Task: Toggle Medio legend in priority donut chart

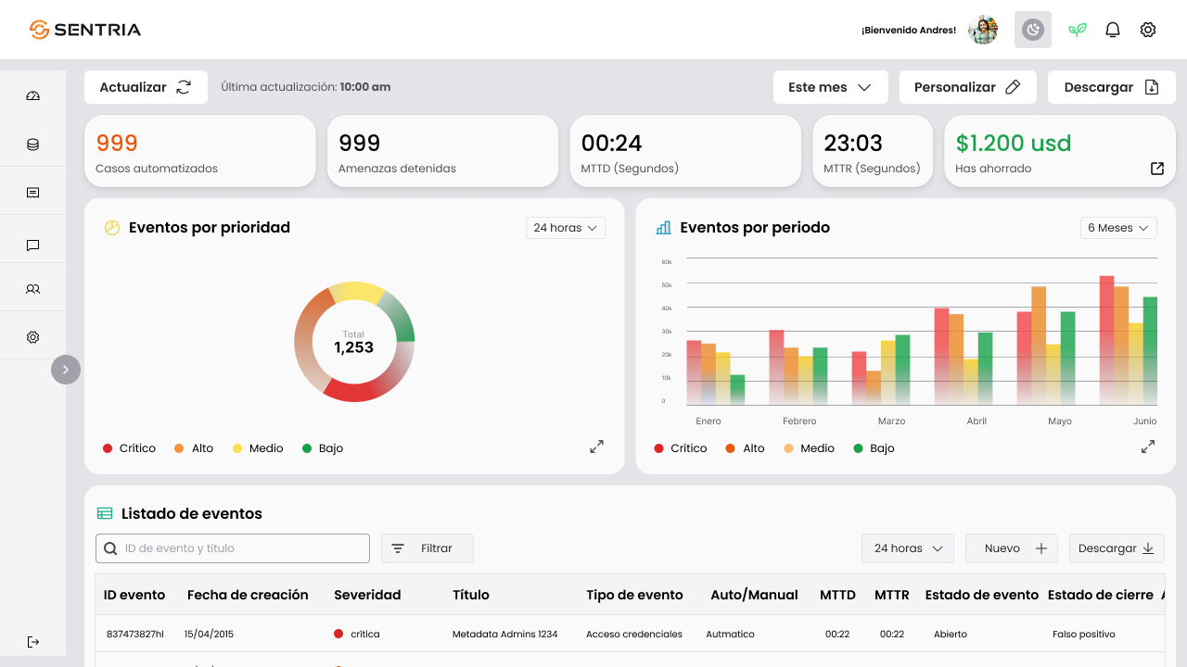Action: tap(258, 448)
